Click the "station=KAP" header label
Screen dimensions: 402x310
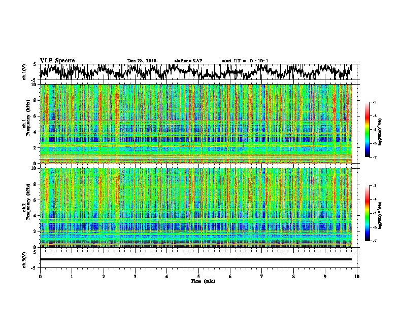coord(188,61)
